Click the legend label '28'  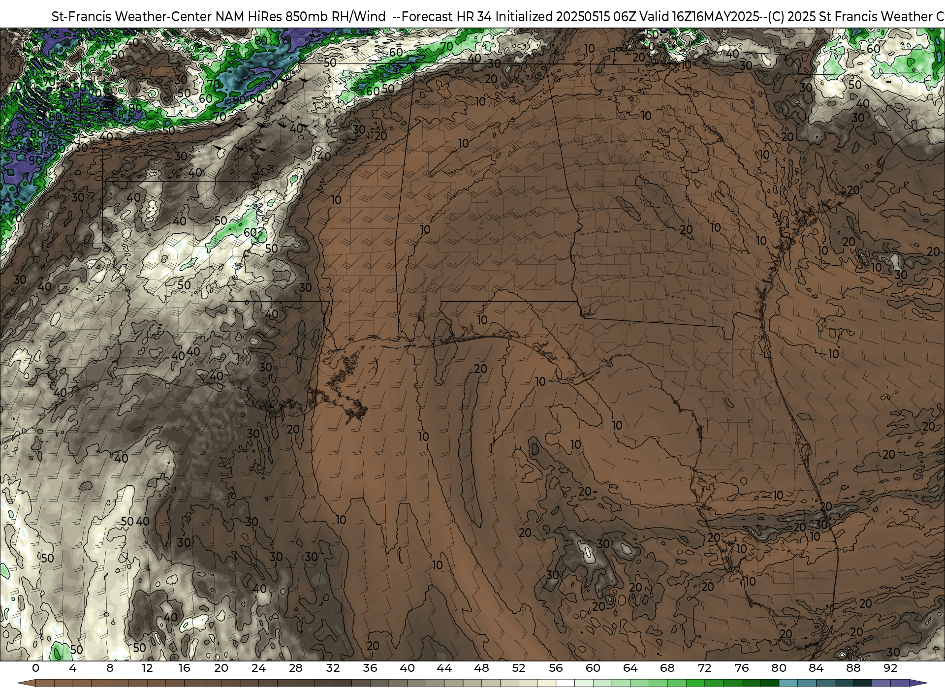(296, 668)
